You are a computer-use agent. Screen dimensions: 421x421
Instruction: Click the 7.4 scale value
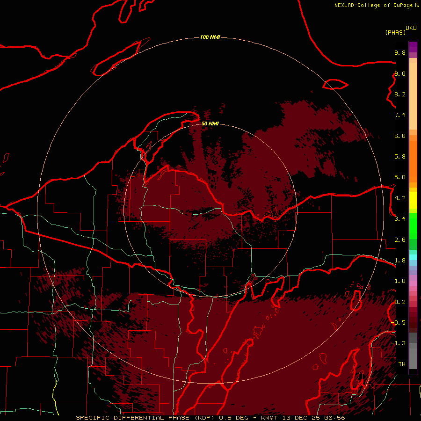400,115
